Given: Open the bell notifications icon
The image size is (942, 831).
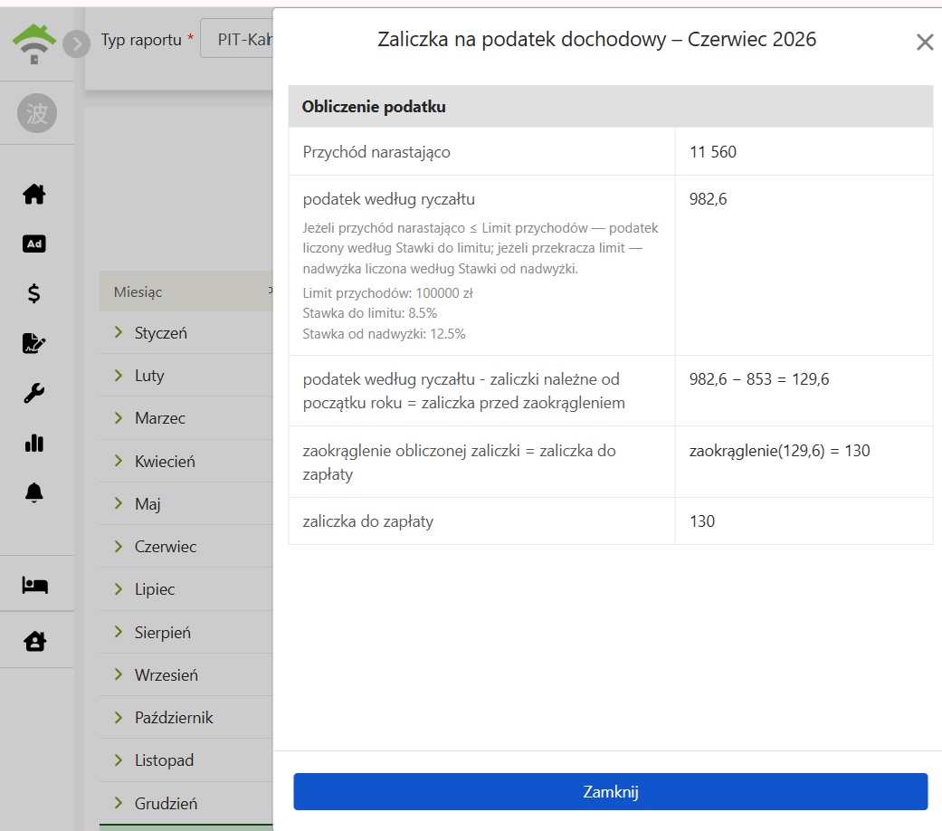Looking at the screenshot, I should (34, 492).
